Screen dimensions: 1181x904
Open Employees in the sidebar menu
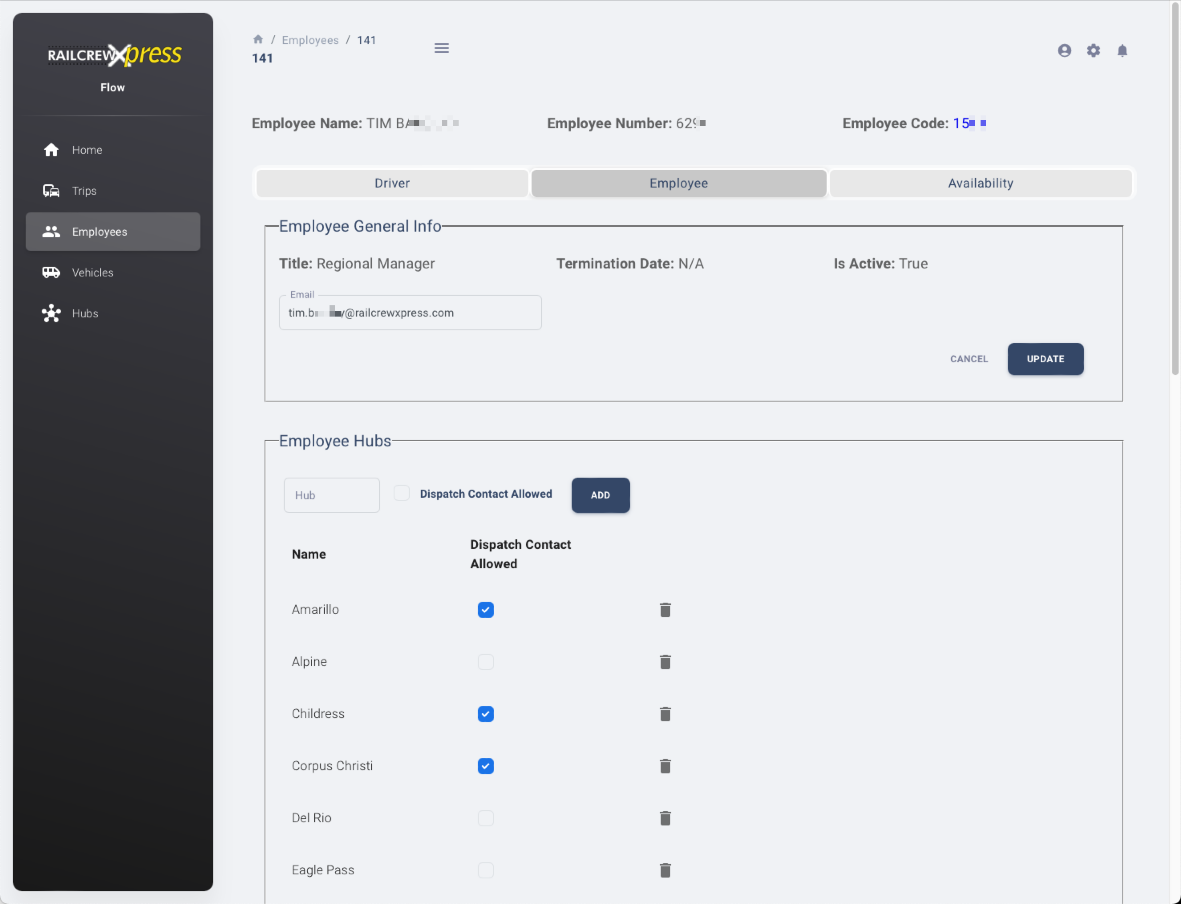(113, 231)
